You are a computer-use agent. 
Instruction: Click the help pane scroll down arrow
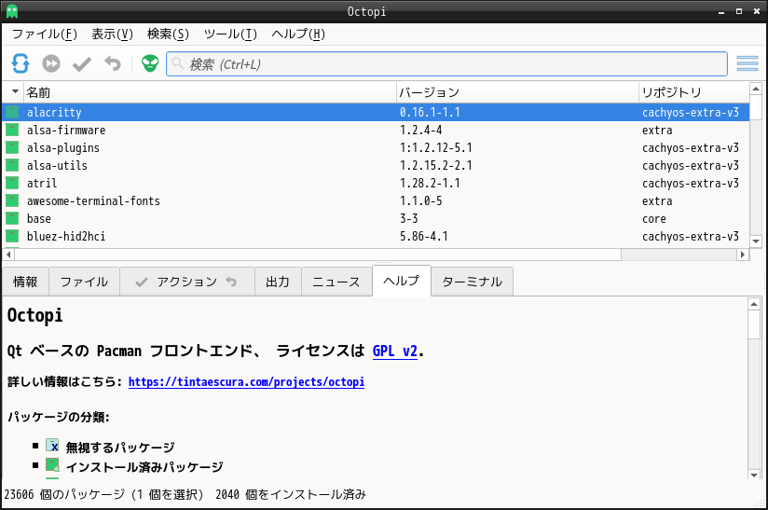tap(754, 475)
